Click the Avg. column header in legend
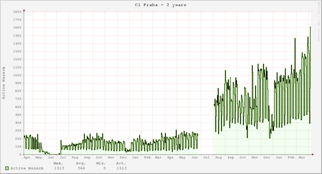The width and height of the screenshot is (322, 174). point(81,163)
